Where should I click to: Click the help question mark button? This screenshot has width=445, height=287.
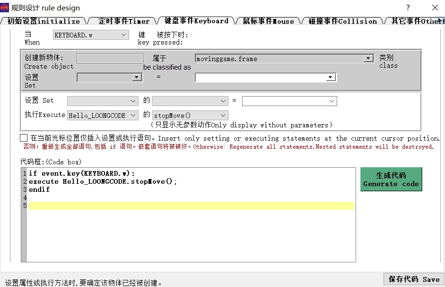(x=408, y=8)
